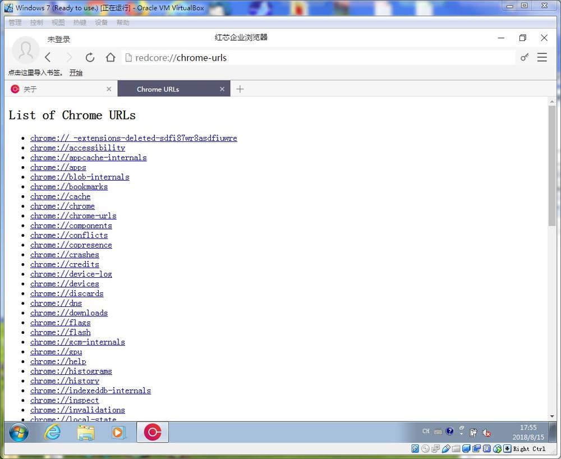
Task: Open chrome://bookmarks link
Action: 69,186
